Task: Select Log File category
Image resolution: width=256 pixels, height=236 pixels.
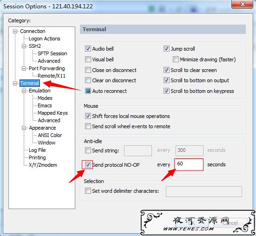Action: point(37,150)
